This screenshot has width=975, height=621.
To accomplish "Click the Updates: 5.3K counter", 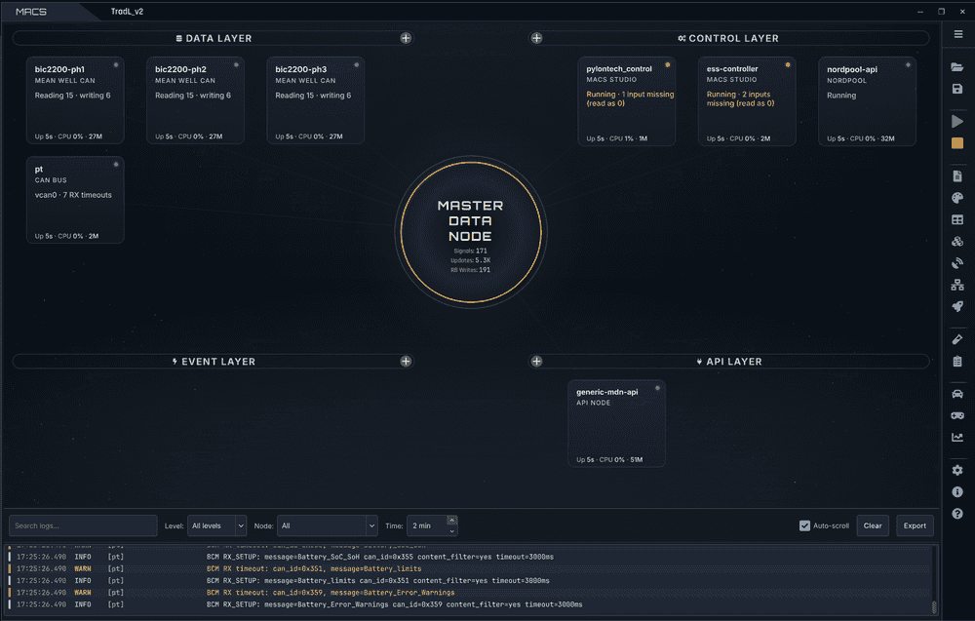I will (471, 260).
